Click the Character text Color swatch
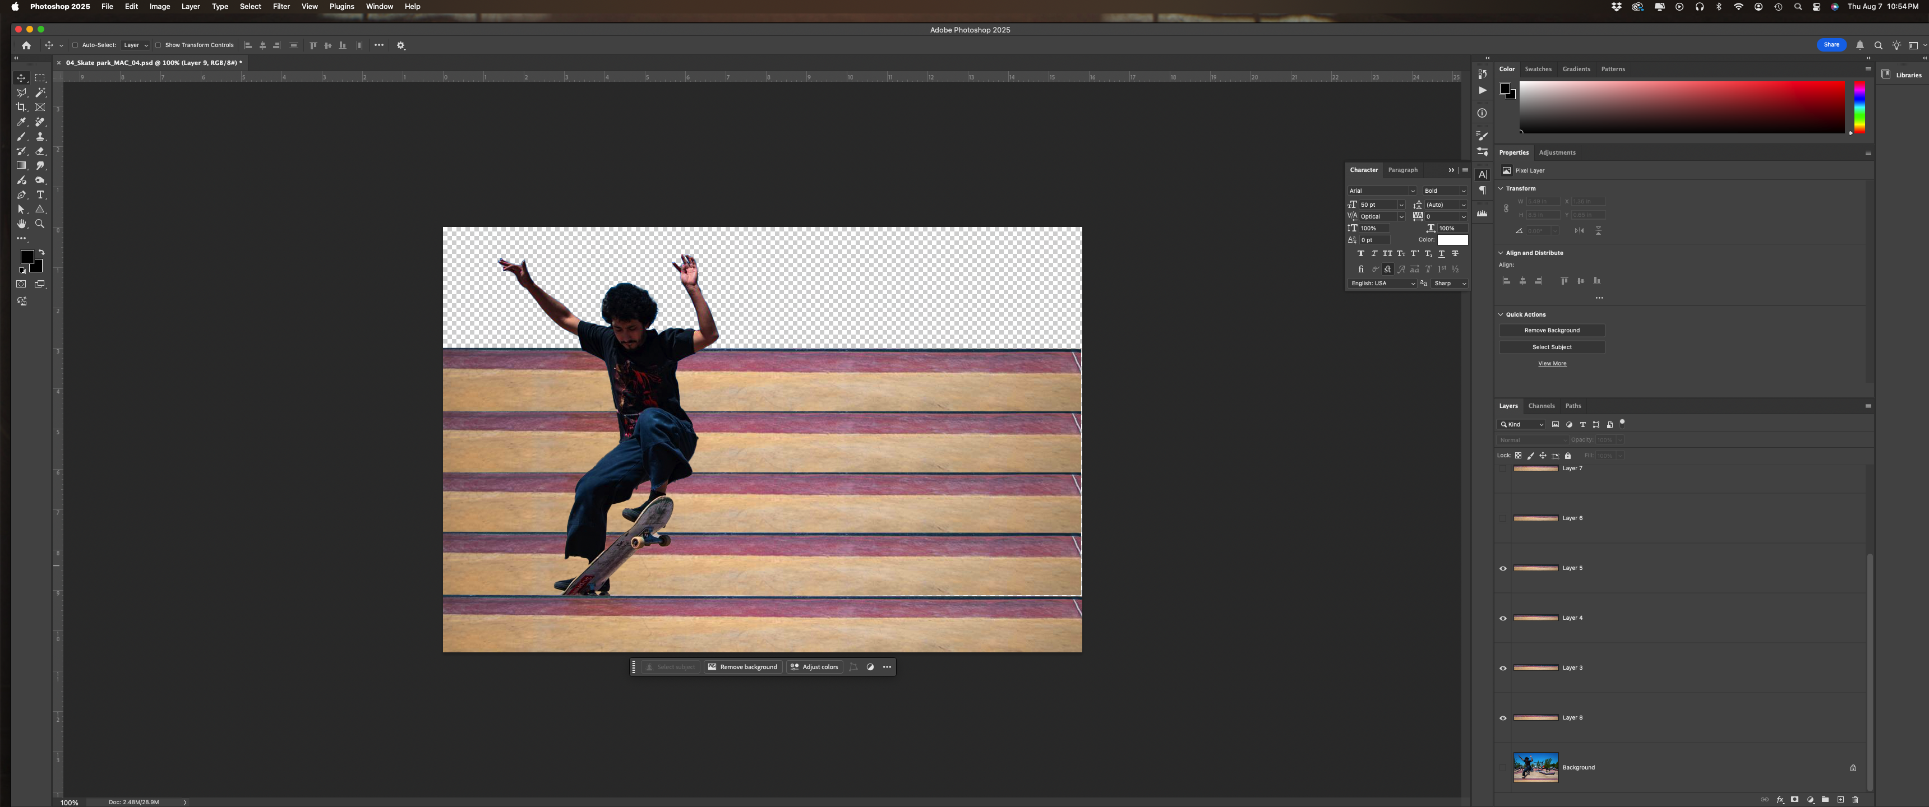 [x=1452, y=240]
